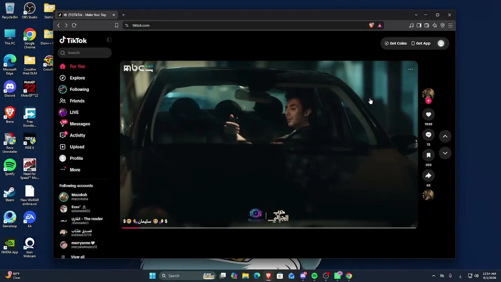
Task: Toggle the browser sidebar panel
Action: click(x=419, y=25)
